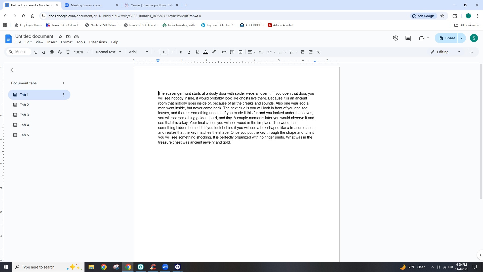This screenshot has width=483, height=272.
Task: Open the font dropdown showing Arial
Action: (138, 52)
